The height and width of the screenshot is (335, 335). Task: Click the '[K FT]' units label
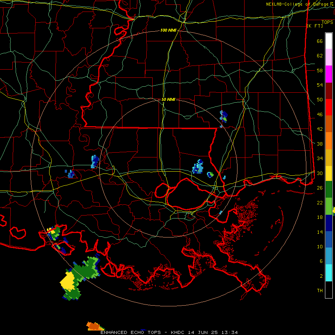click(315, 26)
